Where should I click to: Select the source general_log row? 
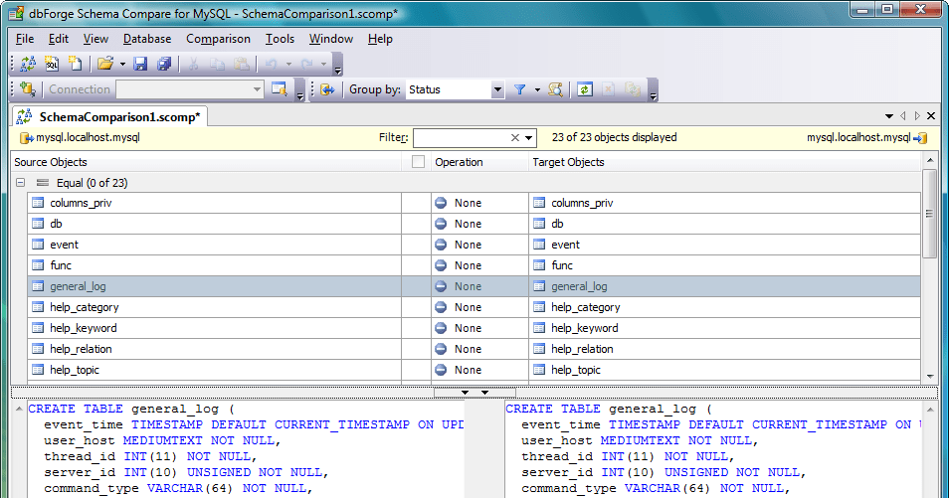point(214,286)
